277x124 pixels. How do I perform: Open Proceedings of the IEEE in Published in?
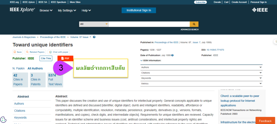click(166, 43)
